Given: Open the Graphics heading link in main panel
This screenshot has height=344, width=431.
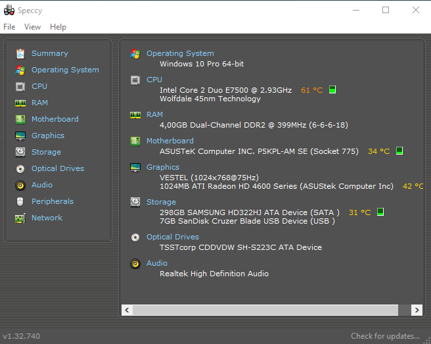Looking at the screenshot, I should (163, 167).
